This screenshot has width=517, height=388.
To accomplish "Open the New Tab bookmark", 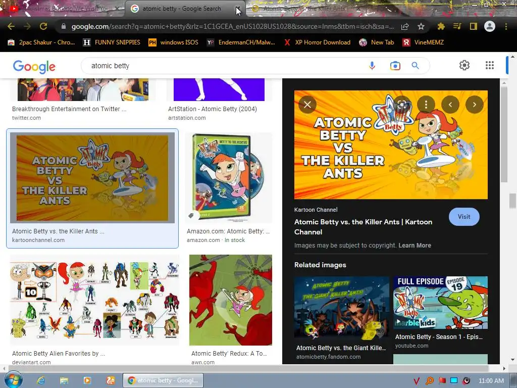I will (377, 42).
